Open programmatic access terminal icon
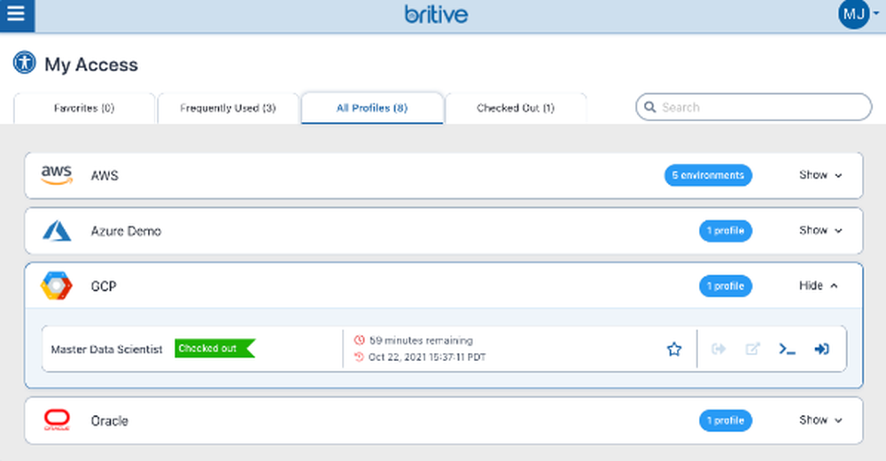The width and height of the screenshot is (886, 461). click(787, 349)
